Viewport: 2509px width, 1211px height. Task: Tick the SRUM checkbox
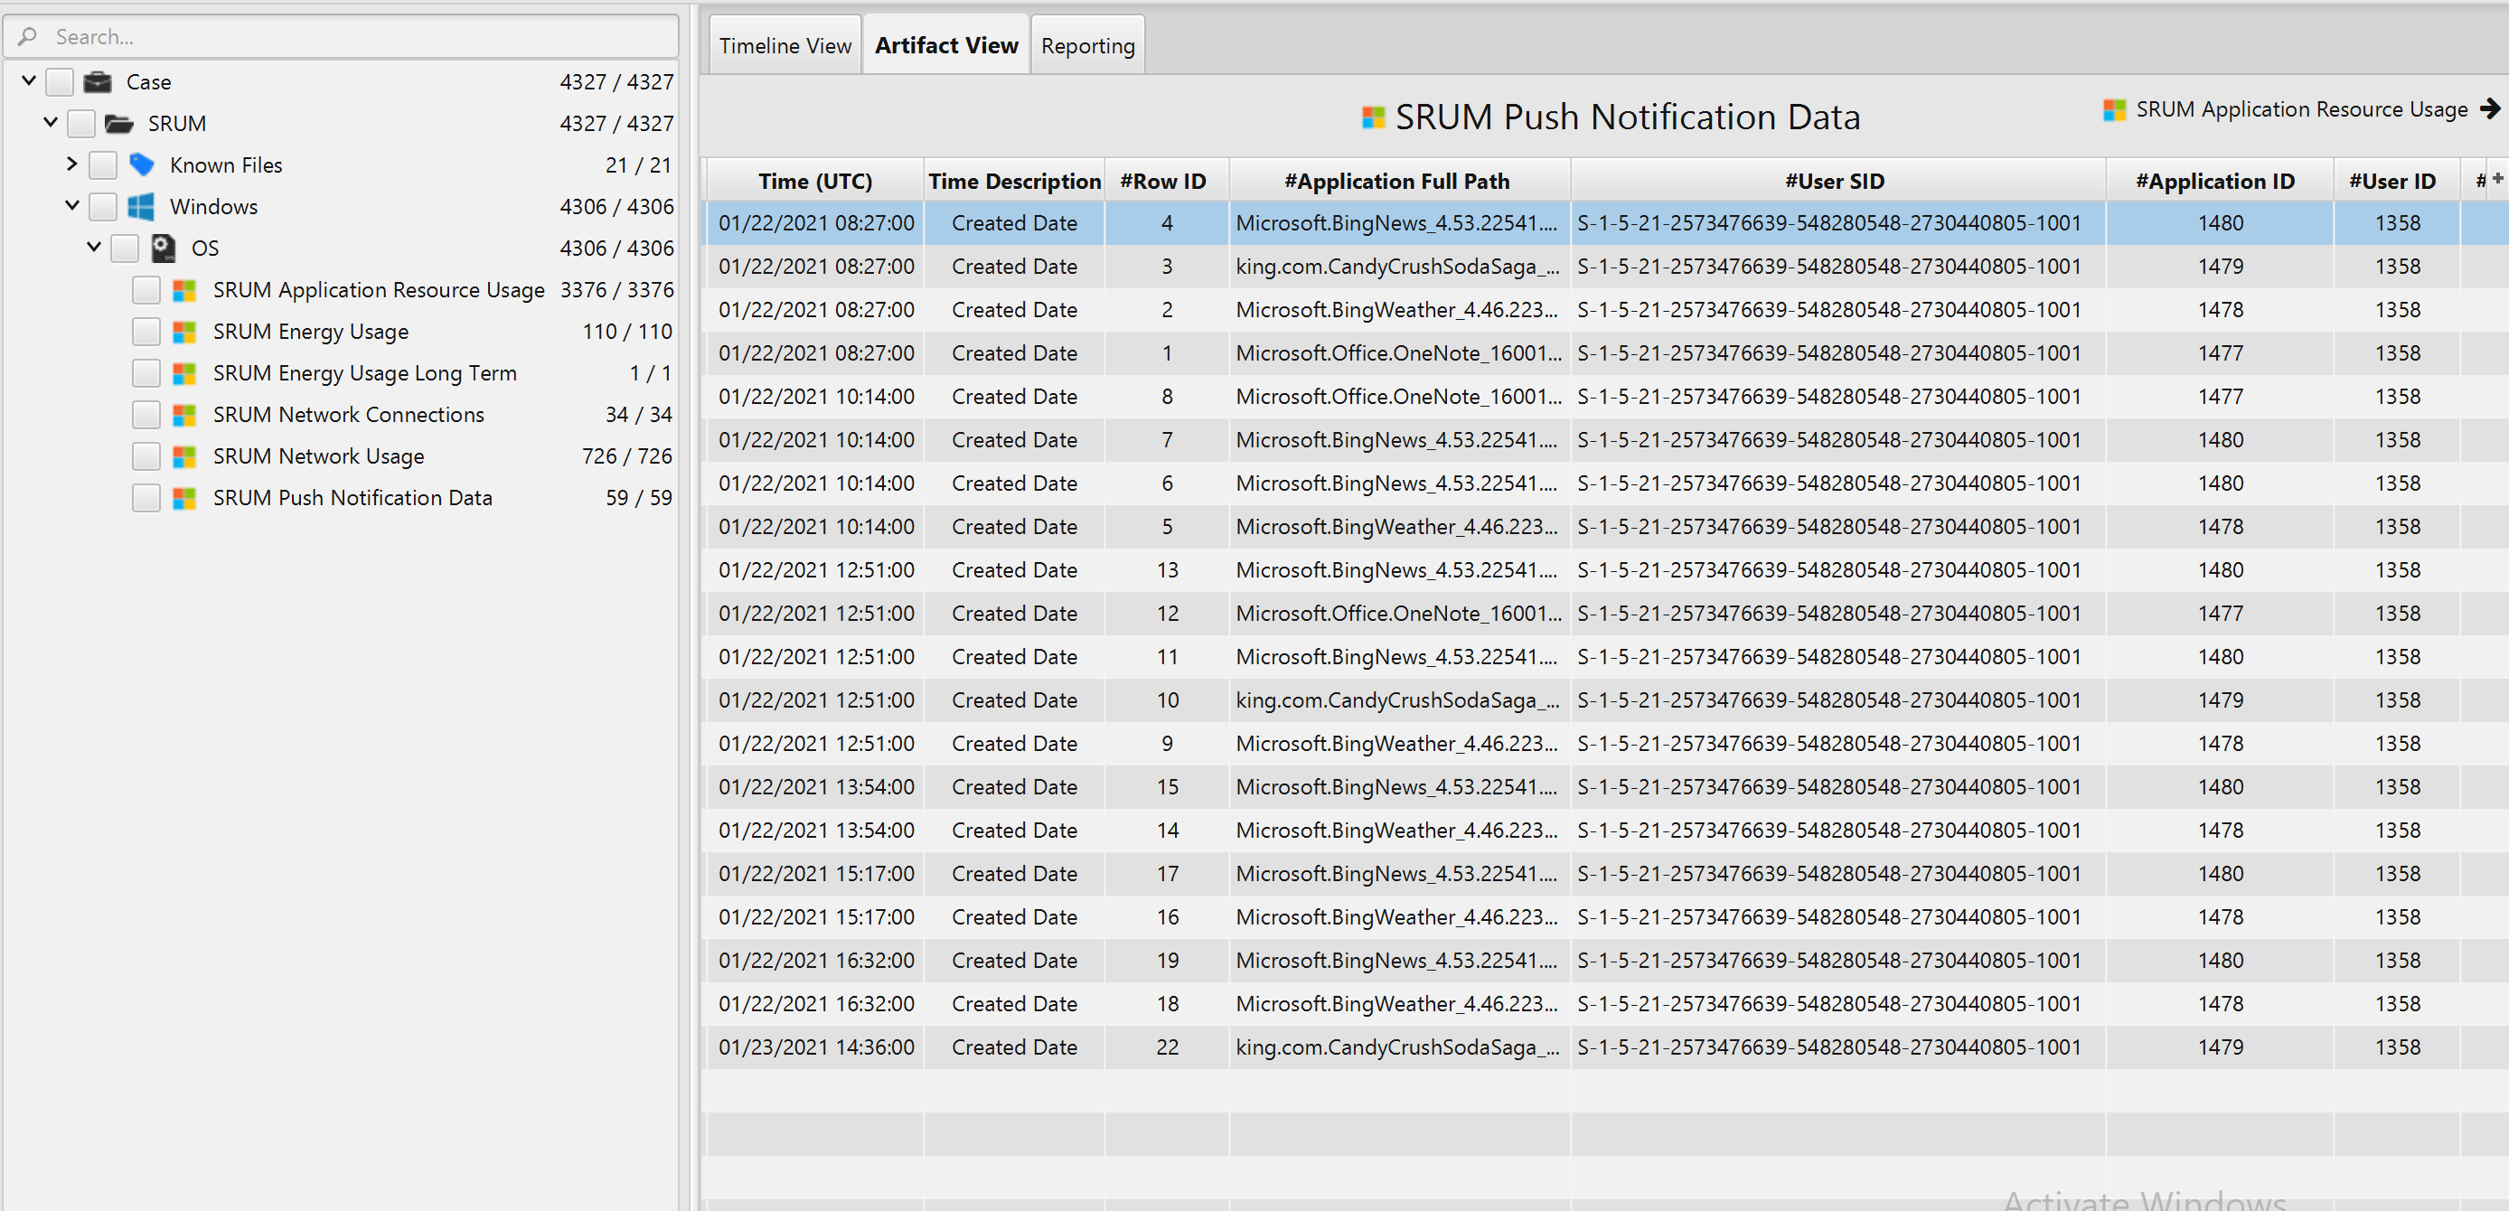(82, 124)
